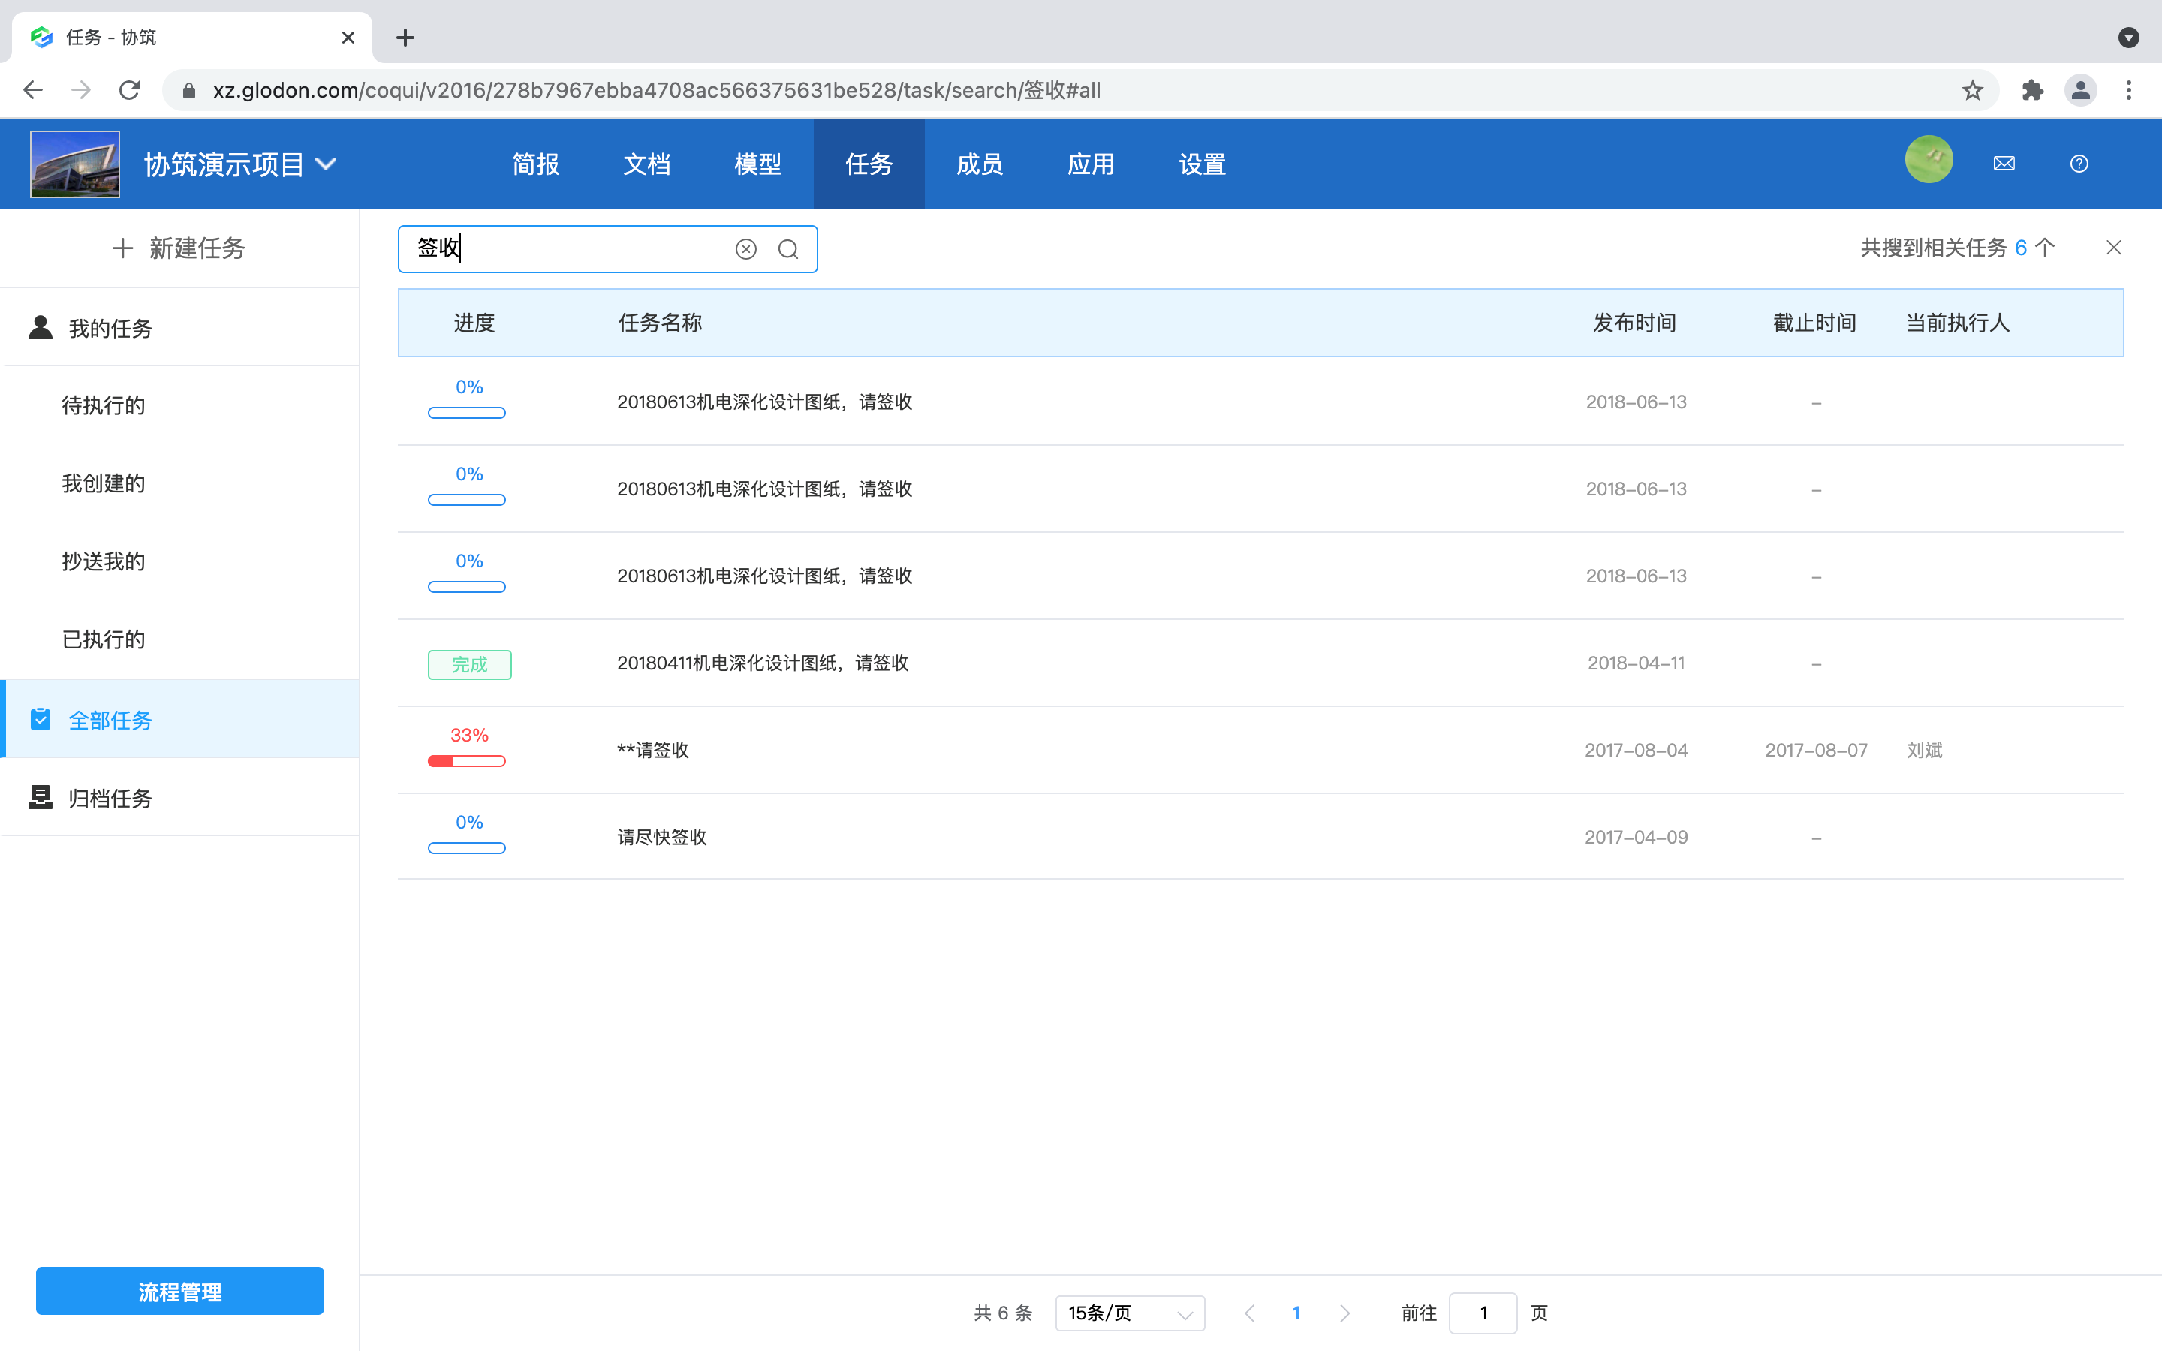Close the search results with the X

coord(2114,247)
